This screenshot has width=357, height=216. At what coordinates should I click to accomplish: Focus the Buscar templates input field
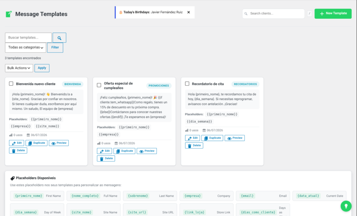28,38
